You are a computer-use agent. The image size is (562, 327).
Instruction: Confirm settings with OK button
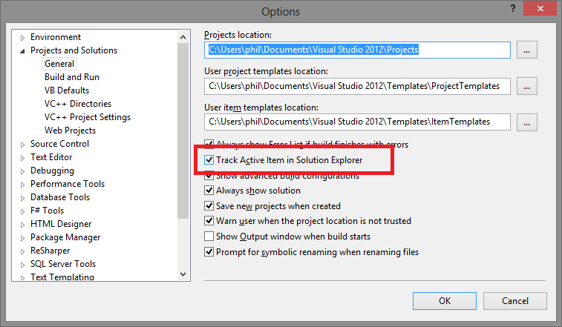pos(445,301)
